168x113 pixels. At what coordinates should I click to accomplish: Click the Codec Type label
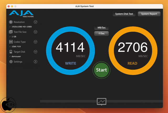click(x=20, y=42)
